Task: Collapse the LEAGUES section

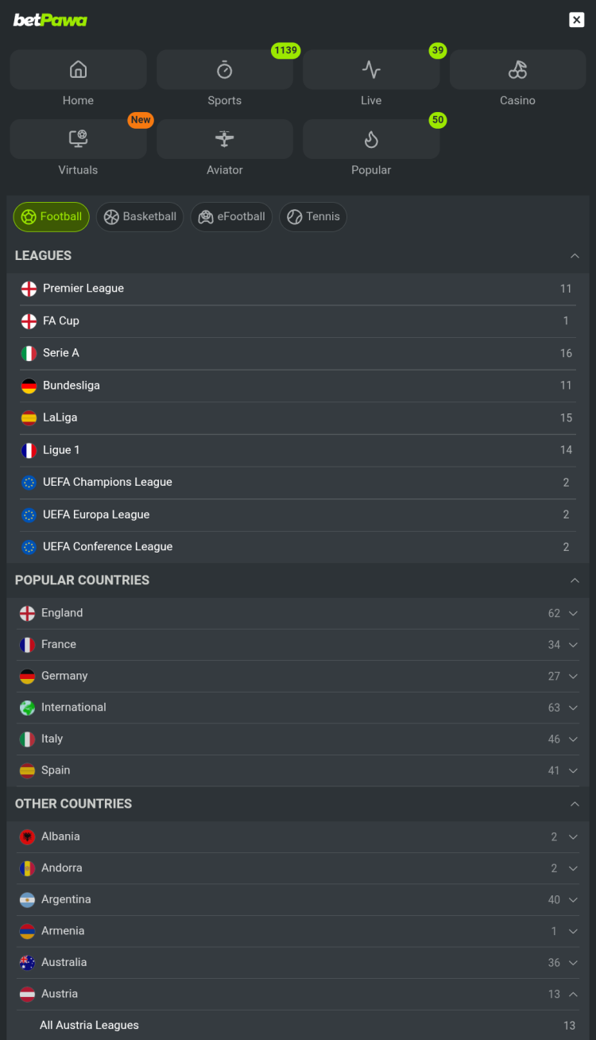Action: click(x=575, y=256)
